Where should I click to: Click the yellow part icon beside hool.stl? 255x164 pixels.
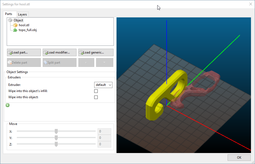coord(15,25)
